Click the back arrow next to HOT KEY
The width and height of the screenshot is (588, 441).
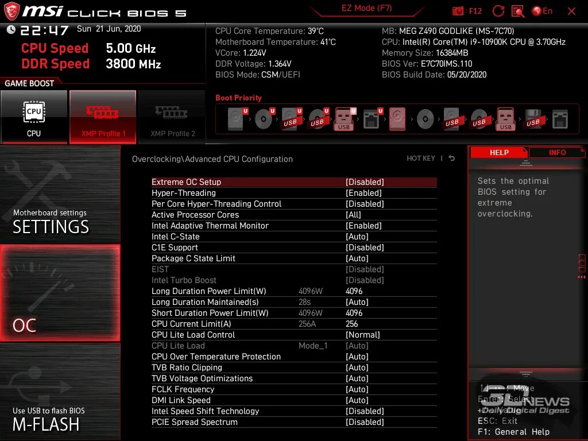pos(451,158)
